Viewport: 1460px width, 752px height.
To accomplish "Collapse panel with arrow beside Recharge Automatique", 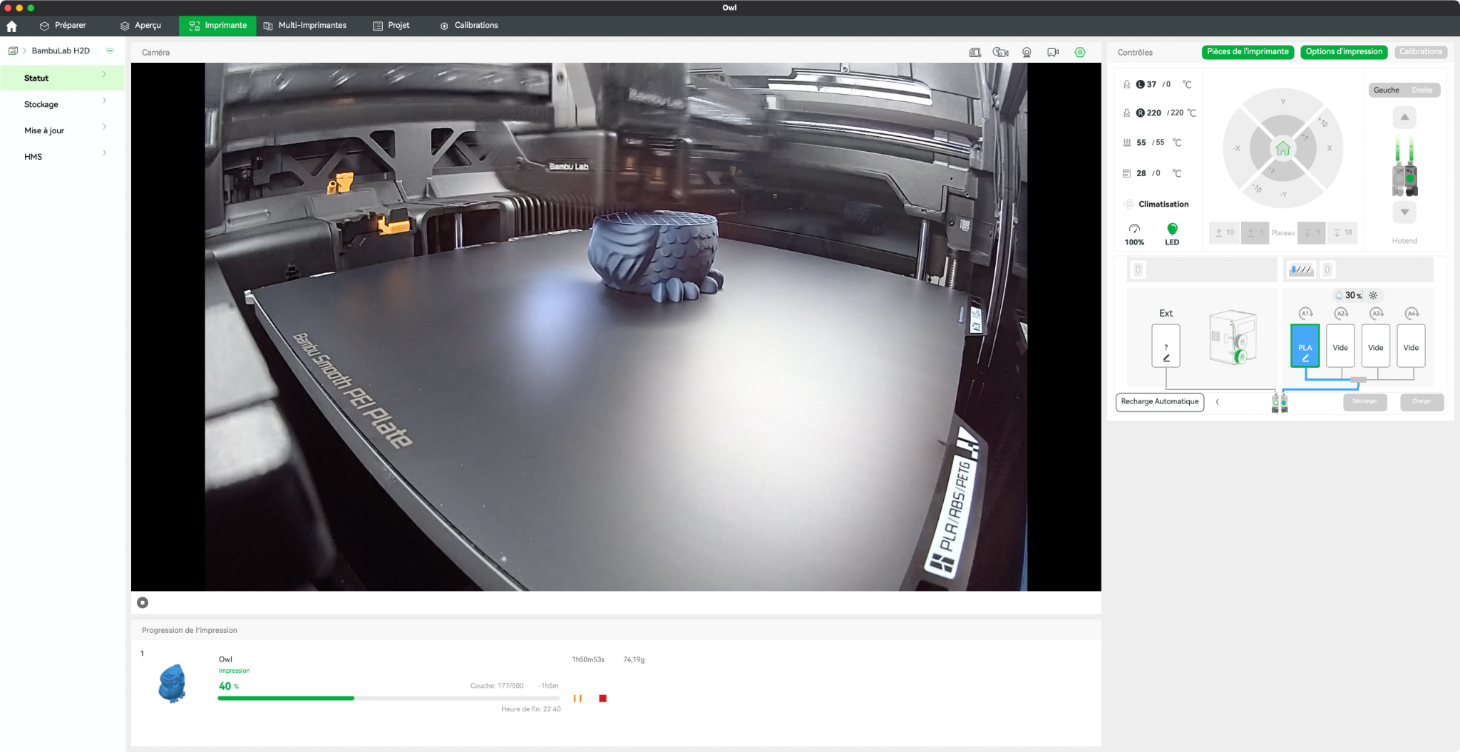I will click(x=1218, y=402).
